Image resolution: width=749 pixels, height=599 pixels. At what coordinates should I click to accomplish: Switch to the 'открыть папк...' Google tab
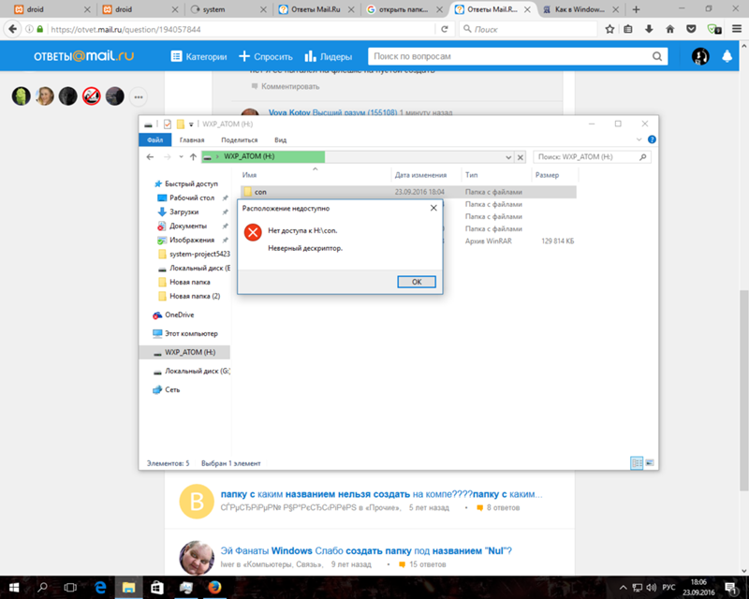[x=403, y=9]
